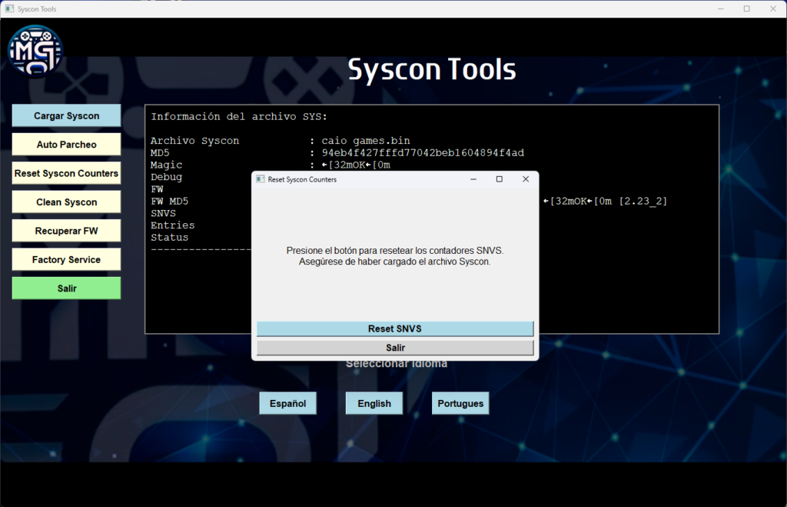The width and height of the screenshot is (787, 507).
Task: Click the green Salir button
Action: (x=66, y=289)
